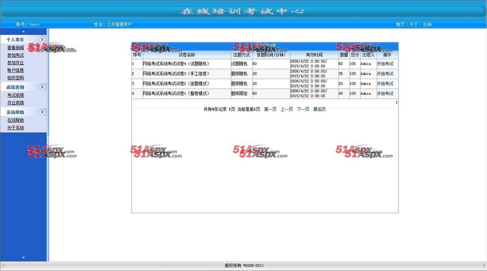Go to 最后页 in pagination

point(320,110)
